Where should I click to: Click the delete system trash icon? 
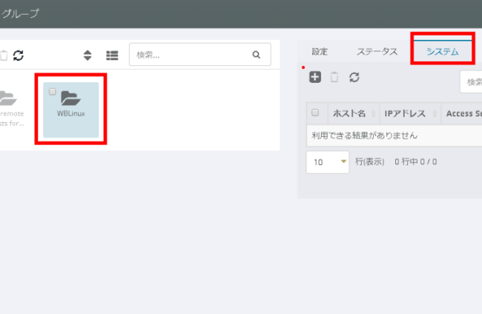click(334, 77)
